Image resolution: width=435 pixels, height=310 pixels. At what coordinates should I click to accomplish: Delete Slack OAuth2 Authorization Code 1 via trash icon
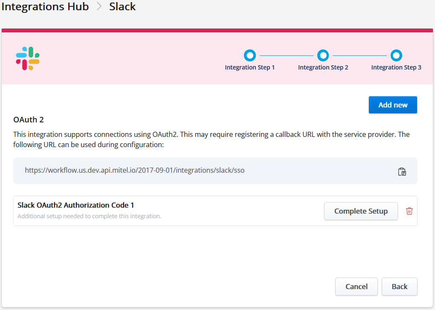[409, 211]
